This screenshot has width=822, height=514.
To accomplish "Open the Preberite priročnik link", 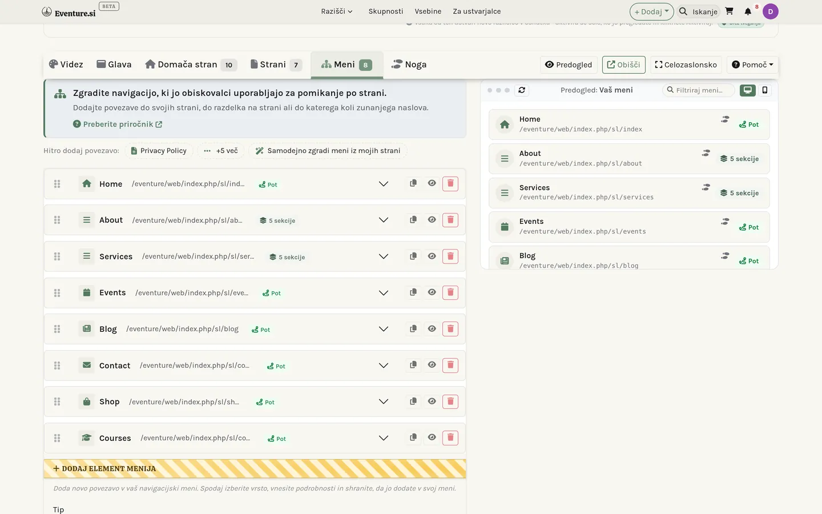I will tap(118, 124).
